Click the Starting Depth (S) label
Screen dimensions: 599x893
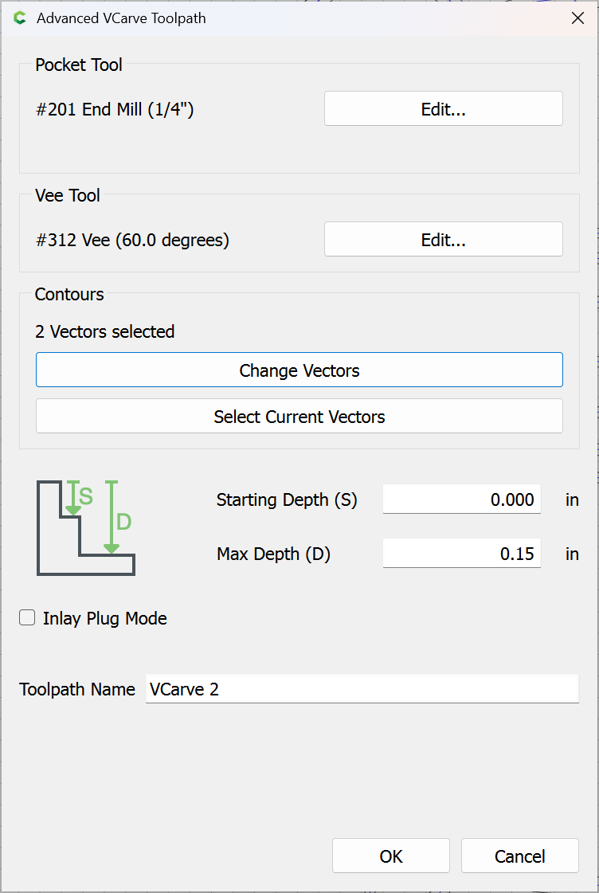(287, 500)
